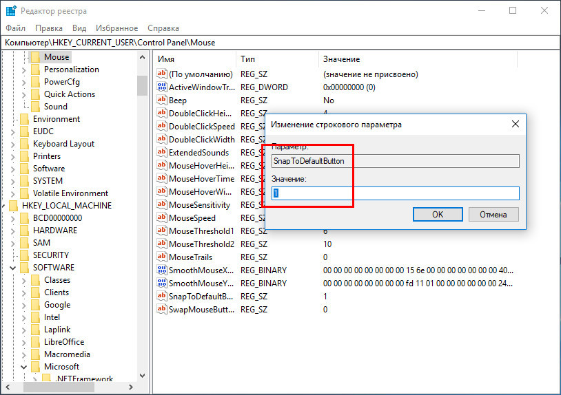
Task: Click the HARDWARE folder icon
Action: click(24, 231)
